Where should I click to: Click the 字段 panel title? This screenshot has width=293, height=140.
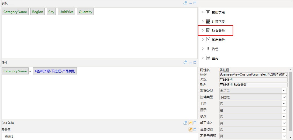coord(5,3)
